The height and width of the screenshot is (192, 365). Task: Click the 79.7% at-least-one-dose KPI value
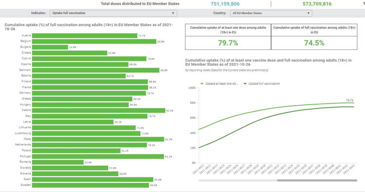coord(228,43)
